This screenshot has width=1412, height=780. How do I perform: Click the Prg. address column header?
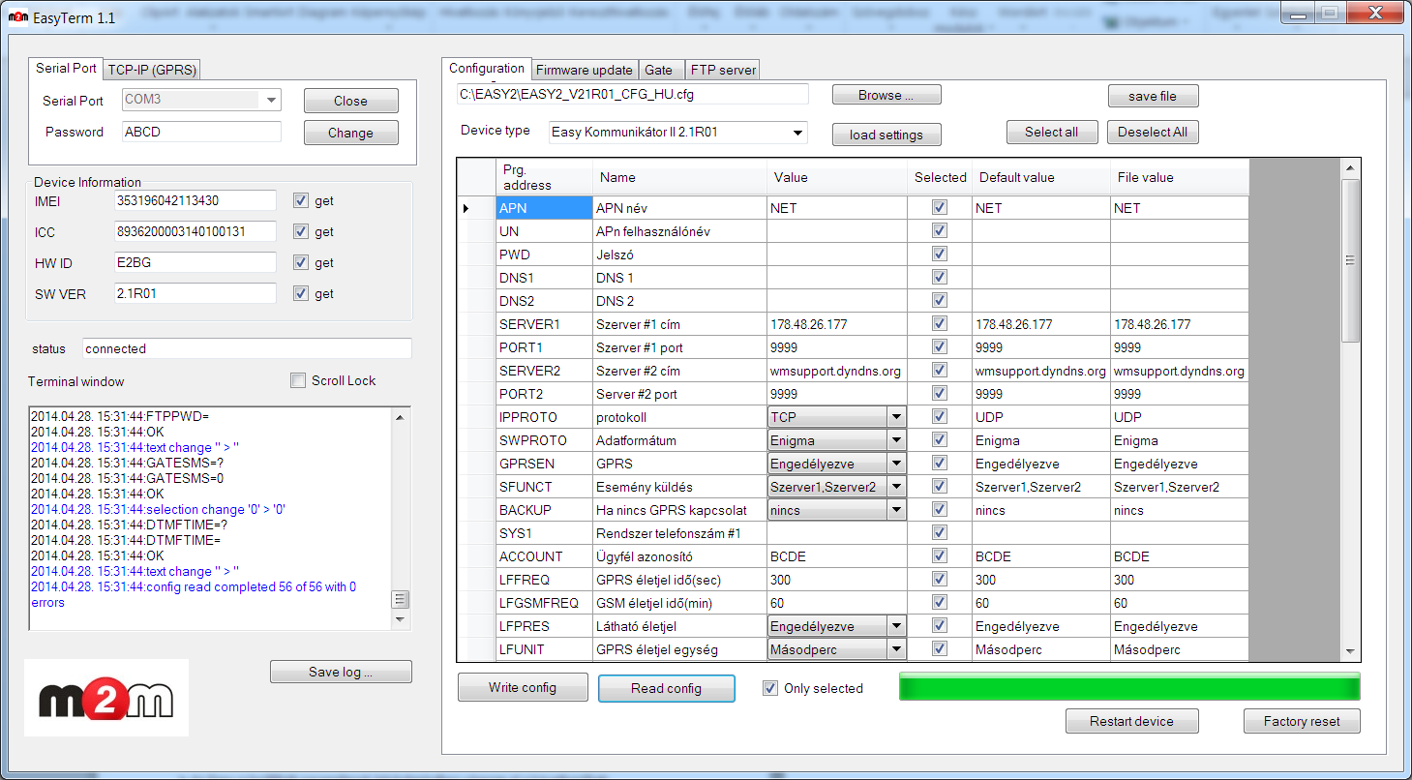click(544, 177)
